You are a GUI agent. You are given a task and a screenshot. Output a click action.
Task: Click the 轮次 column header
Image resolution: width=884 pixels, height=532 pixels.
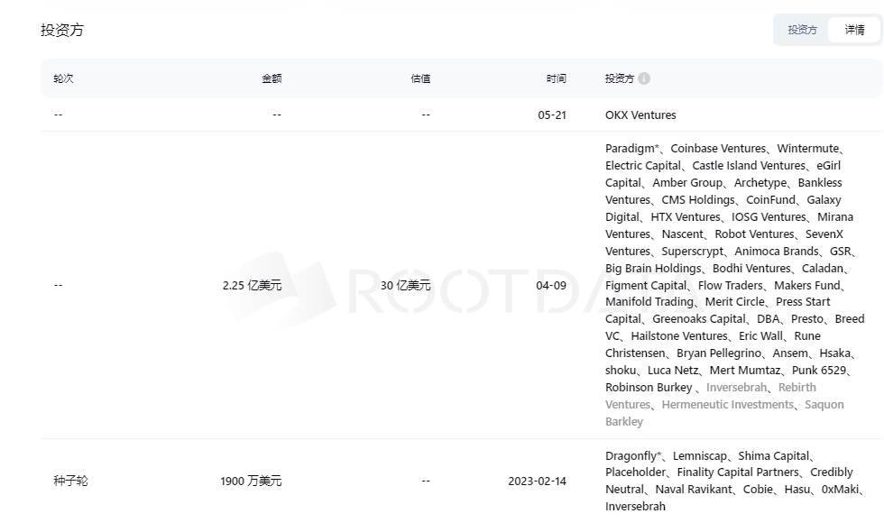63,78
